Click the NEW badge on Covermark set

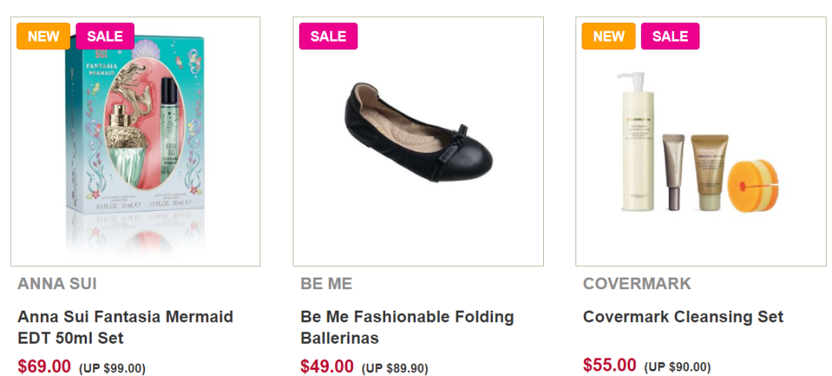[x=609, y=36]
